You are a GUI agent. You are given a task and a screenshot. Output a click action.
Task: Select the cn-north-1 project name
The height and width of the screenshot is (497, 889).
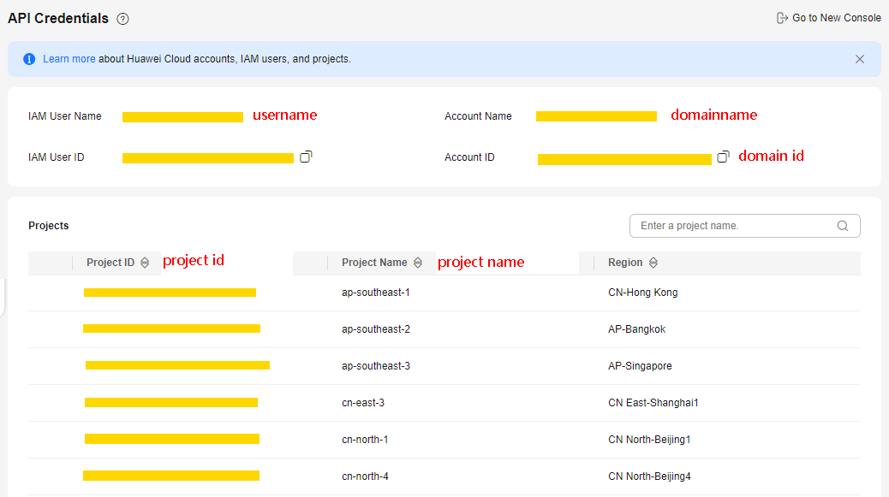pyautogui.click(x=365, y=440)
